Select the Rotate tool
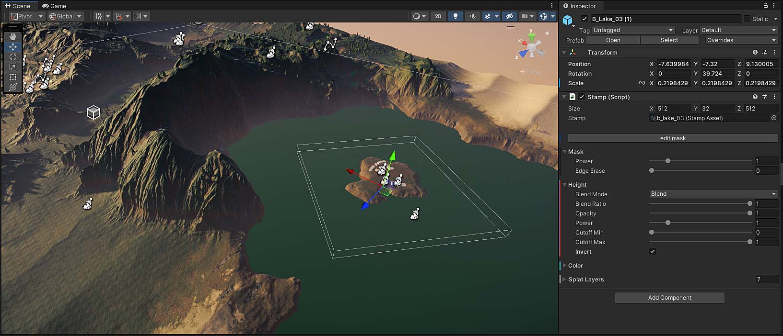Image resolution: width=783 pixels, height=336 pixels. [x=13, y=57]
